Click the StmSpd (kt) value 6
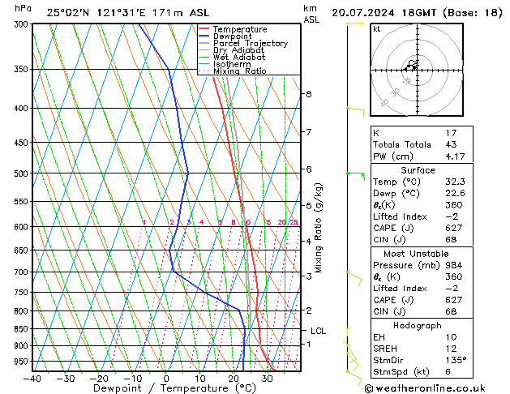This screenshot has height=394, width=510. coord(448,372)
